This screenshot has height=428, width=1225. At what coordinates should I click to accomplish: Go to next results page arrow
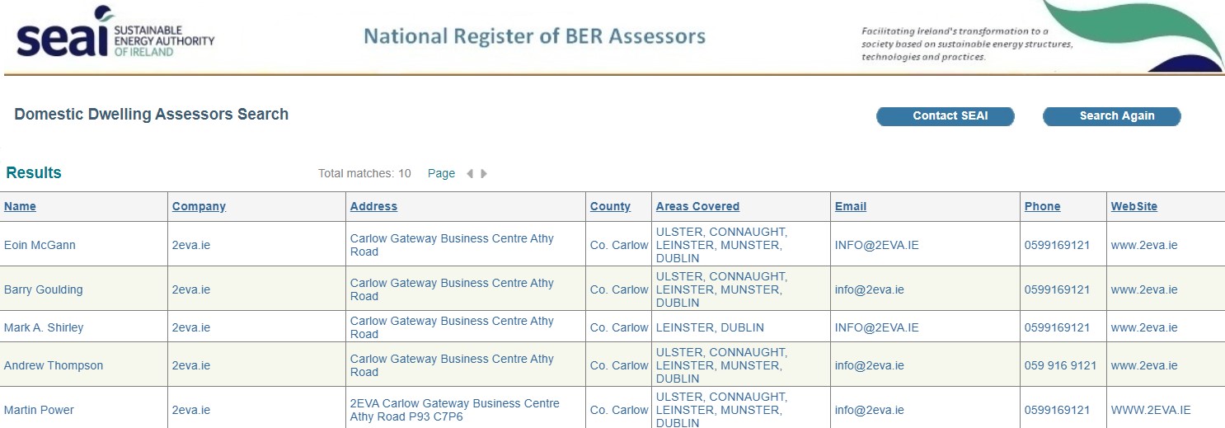(x=484, y=173)
